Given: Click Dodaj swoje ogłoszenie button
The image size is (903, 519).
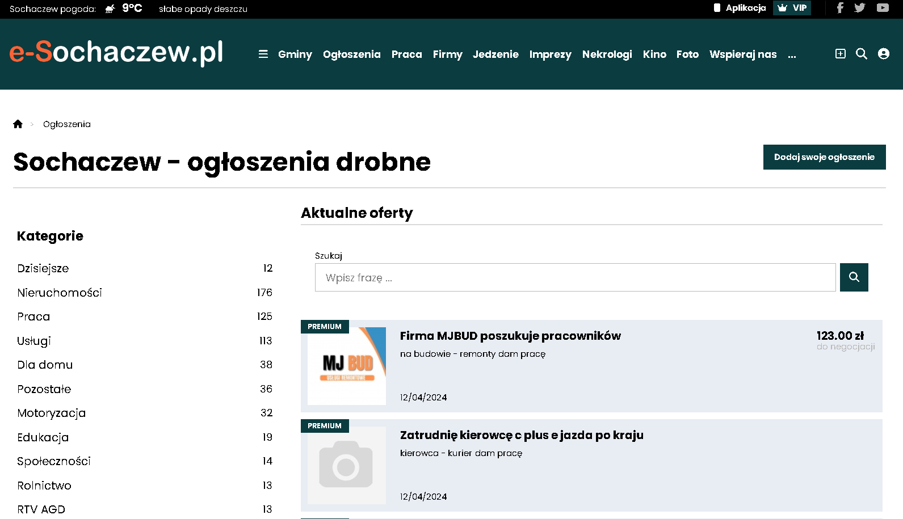Looking at the screenshot, I should coord(824,157).
